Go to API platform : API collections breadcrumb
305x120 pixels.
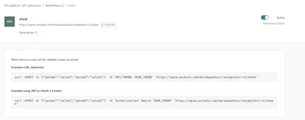pyautogui.click(x=23, y=5)
